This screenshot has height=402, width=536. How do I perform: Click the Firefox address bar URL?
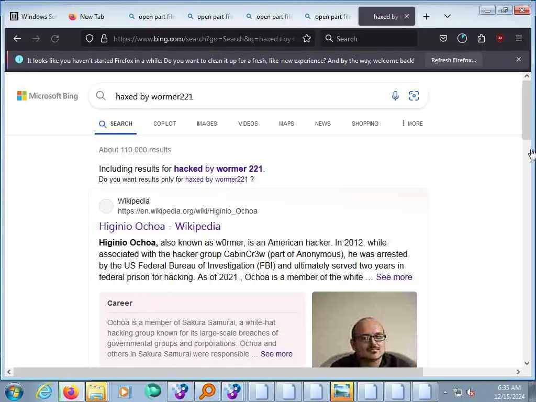coord(204,39)
